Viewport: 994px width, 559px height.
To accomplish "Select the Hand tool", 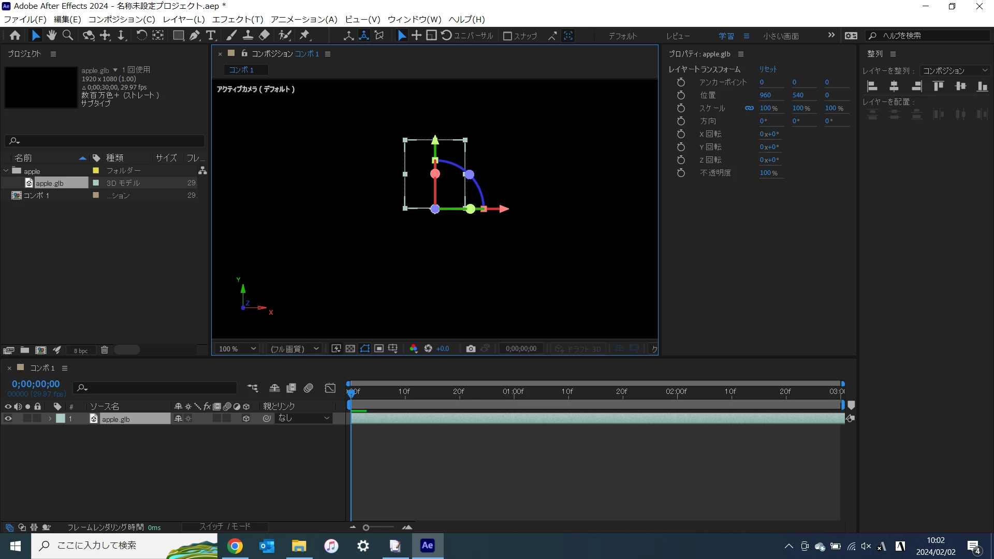I will [x=51, y=35].
